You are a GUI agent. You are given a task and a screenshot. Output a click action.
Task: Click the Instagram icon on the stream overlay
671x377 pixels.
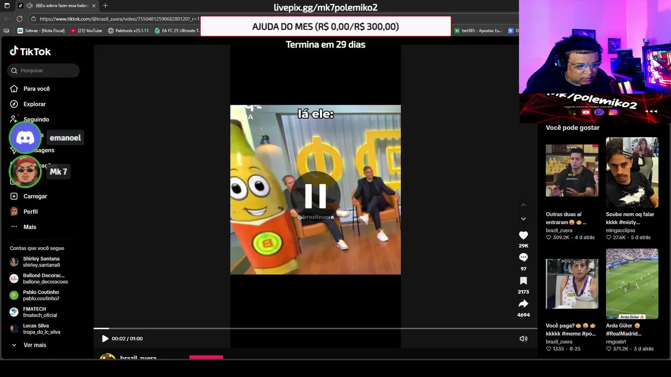613,112
